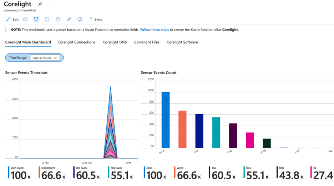The height and width of the screenshot is (186, 334).
Task: Pin the Corelight title pin icon
Action: coord(40,4)
